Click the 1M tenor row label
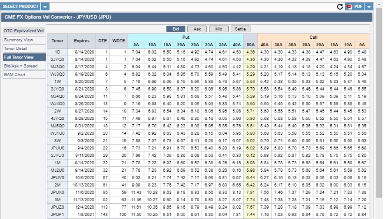The width and height of the screenshot is (385, 219). point(58,163)
